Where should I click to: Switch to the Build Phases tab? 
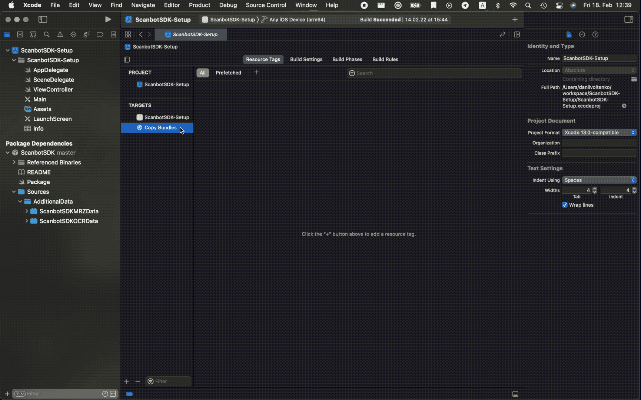(347, 59)
